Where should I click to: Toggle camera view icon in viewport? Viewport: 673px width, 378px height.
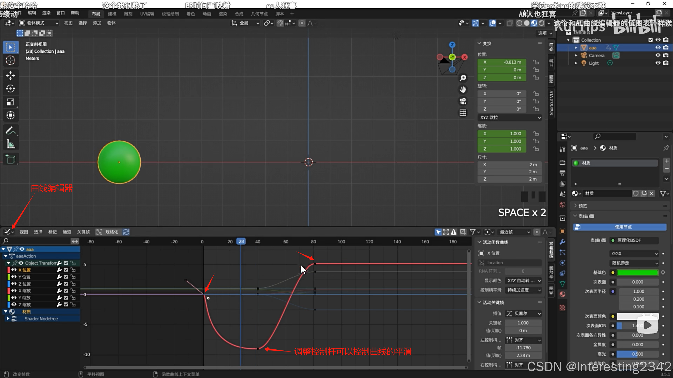click(x=463, y=101)
